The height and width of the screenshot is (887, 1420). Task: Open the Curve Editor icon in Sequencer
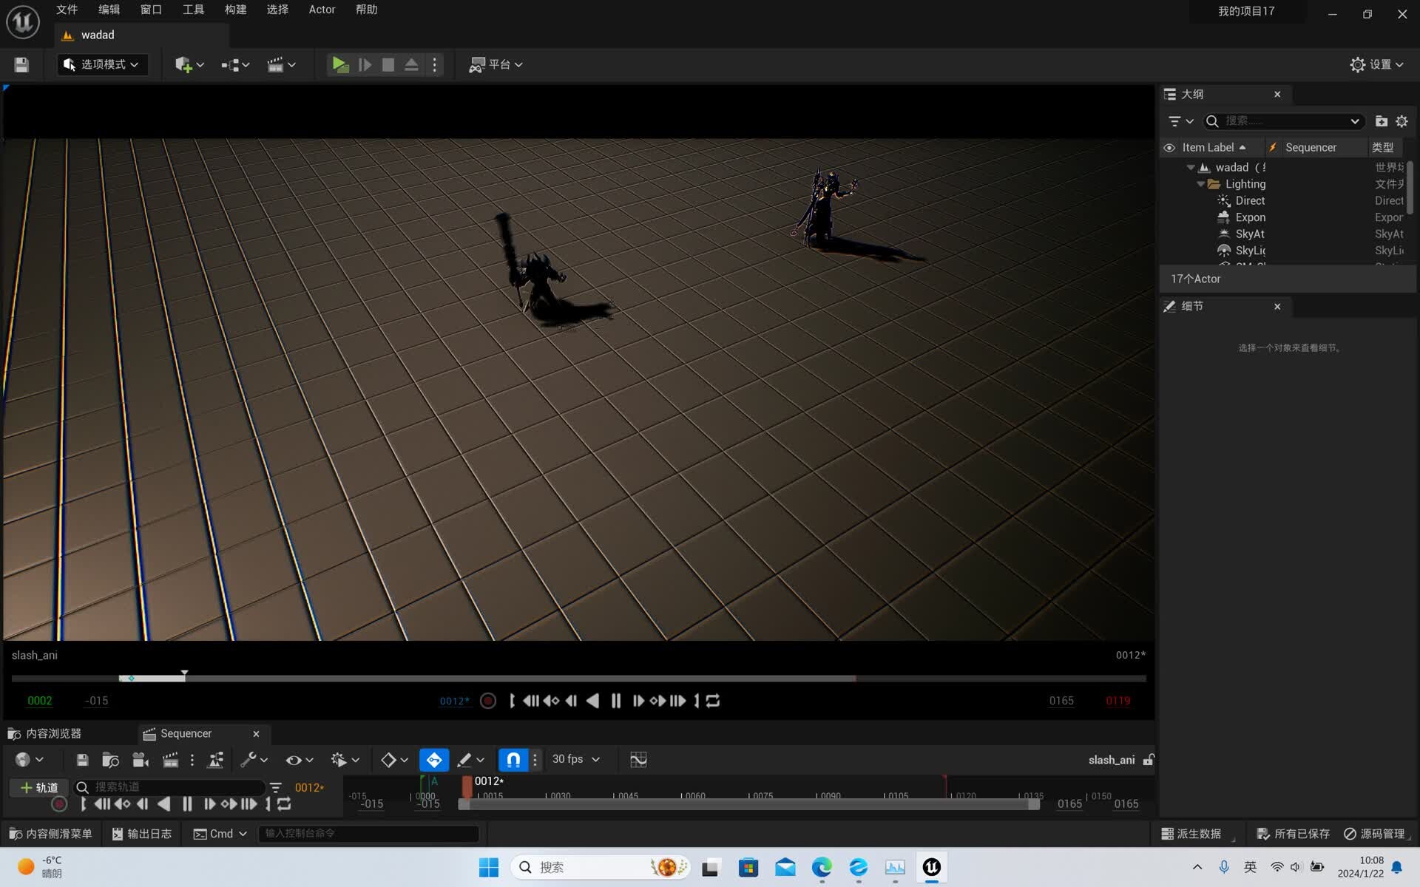pos(638,759)
